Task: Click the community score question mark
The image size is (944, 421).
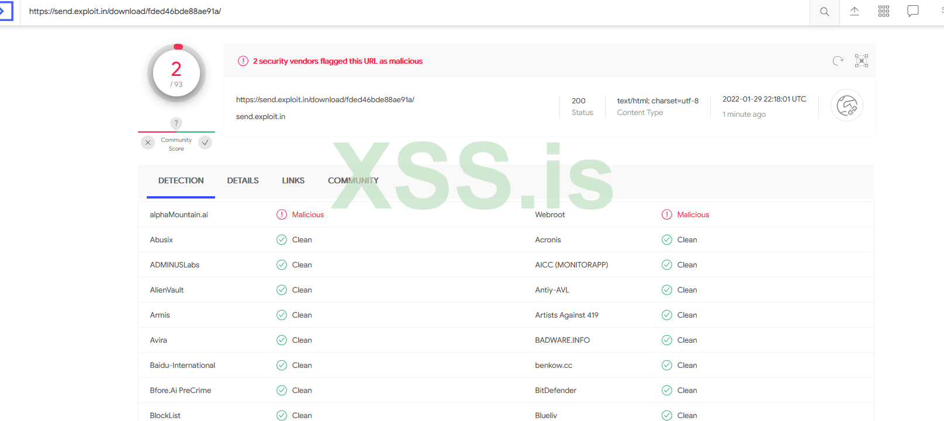Action: 176,123
